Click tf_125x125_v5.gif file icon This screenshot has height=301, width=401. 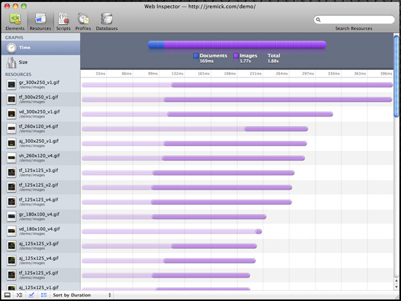click(x=11, y=275)
